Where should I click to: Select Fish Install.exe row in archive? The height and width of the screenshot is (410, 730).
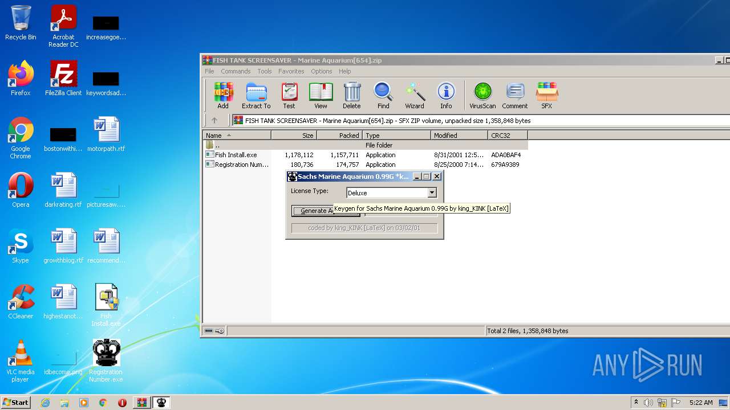click(365, 155)
